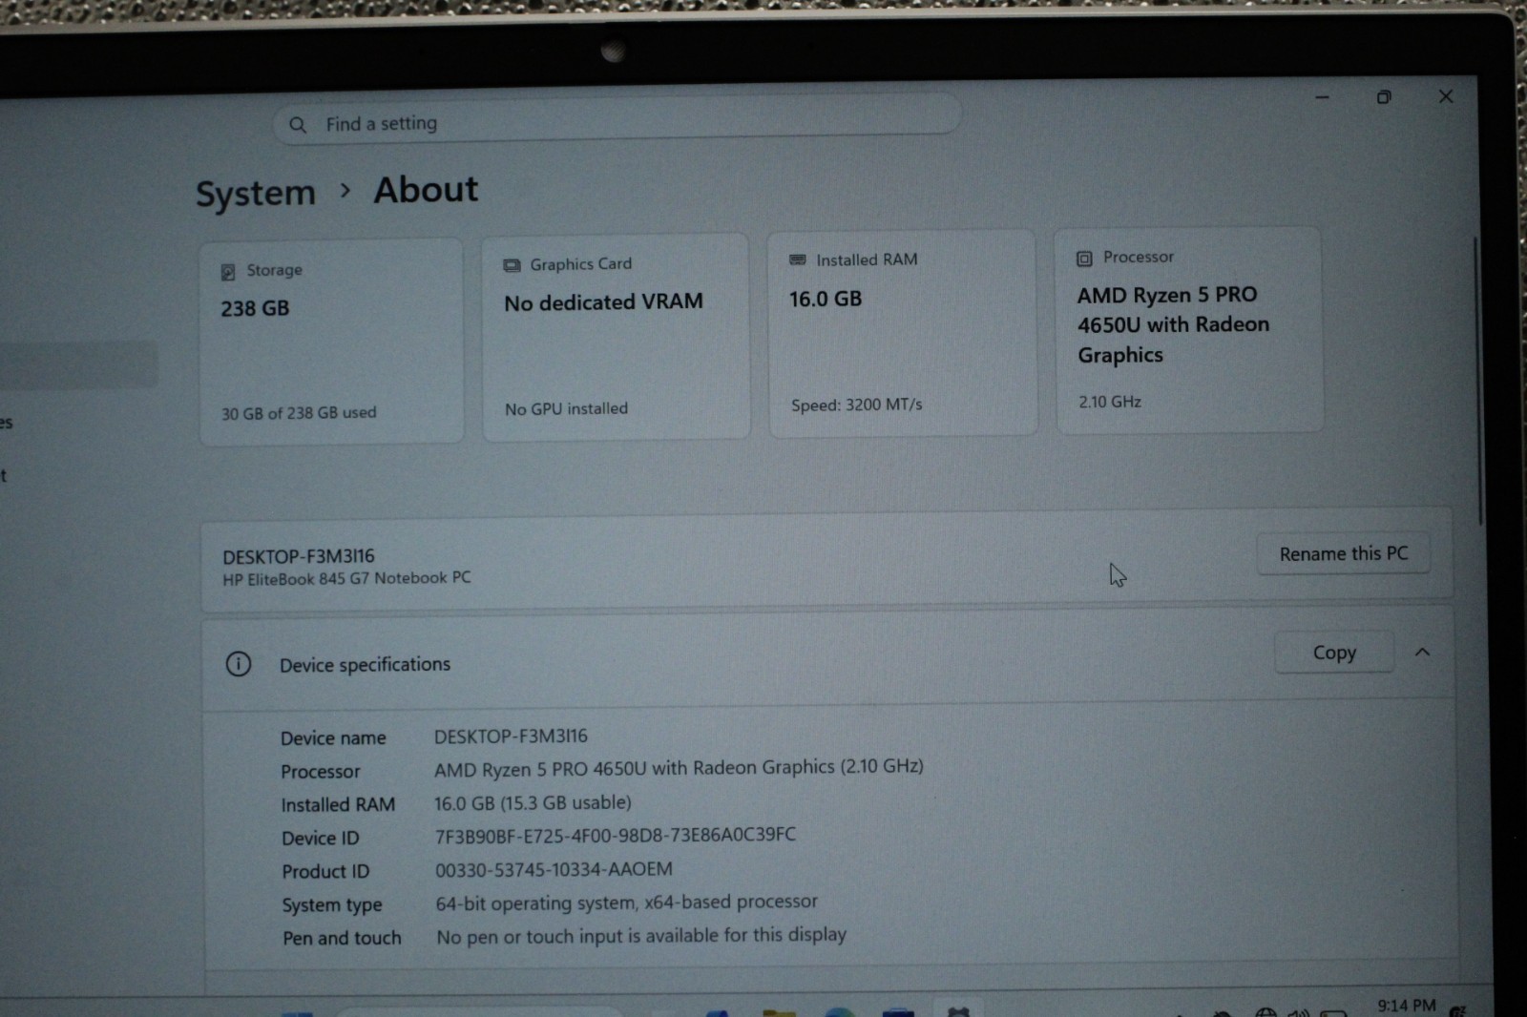This screenshot has width=1527, height=1017.
Task: Click the 16.0 GB (15.3 GB usable) value
Action: pos(533,803)
